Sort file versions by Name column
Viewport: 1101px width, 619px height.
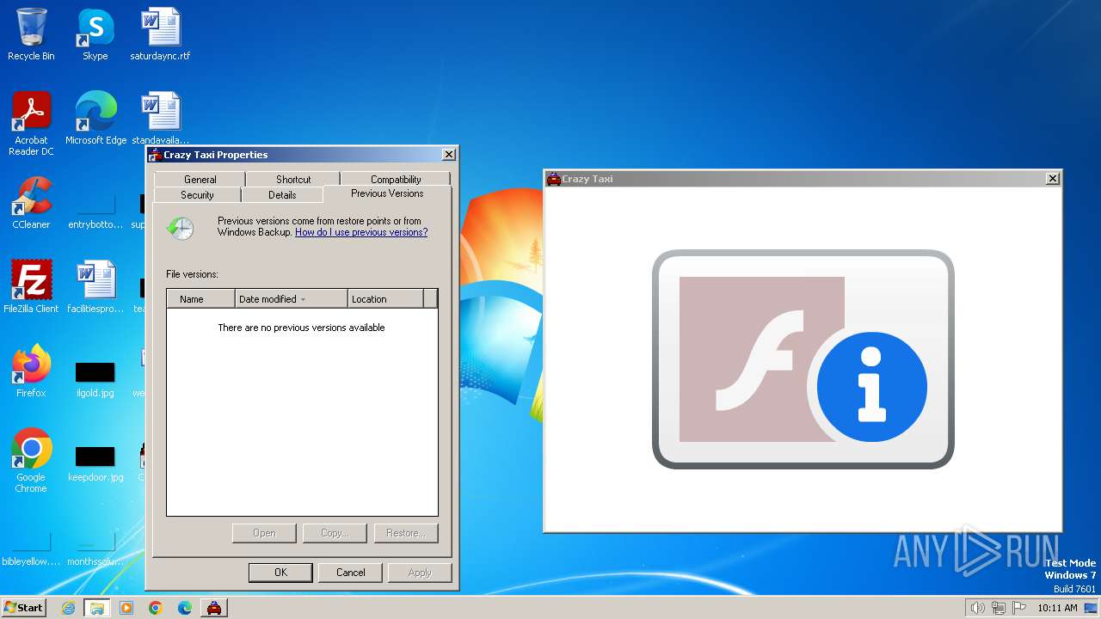click(200, 299)
